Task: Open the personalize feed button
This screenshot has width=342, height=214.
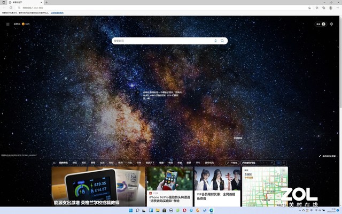Action: 232,163
